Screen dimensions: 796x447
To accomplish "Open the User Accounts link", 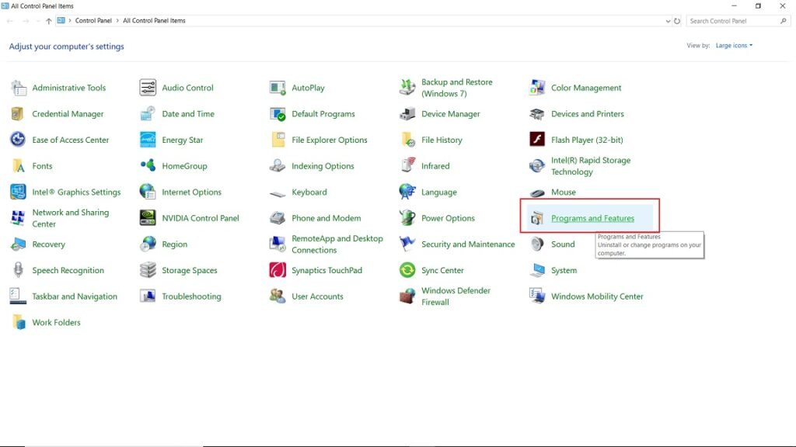I will (317, 296).
